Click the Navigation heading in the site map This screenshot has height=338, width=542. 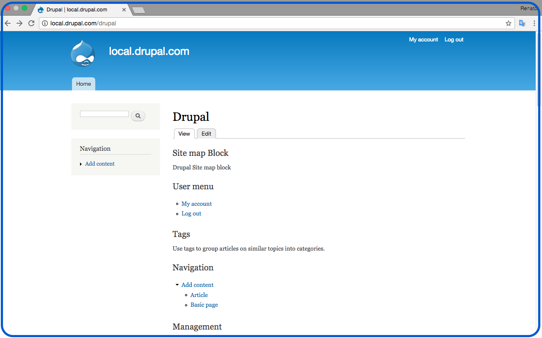click(193, 267)
